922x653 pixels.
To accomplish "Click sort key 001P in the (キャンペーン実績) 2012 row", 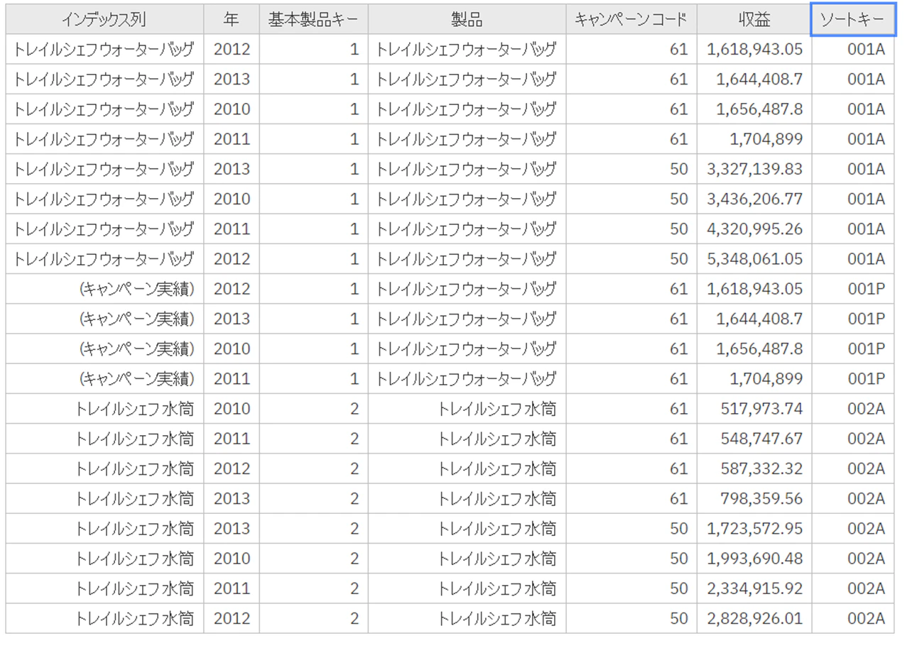I will coord(866,289).
